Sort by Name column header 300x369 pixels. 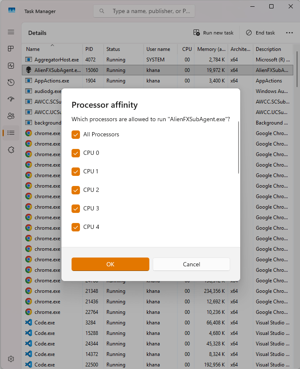click(52, 49)
